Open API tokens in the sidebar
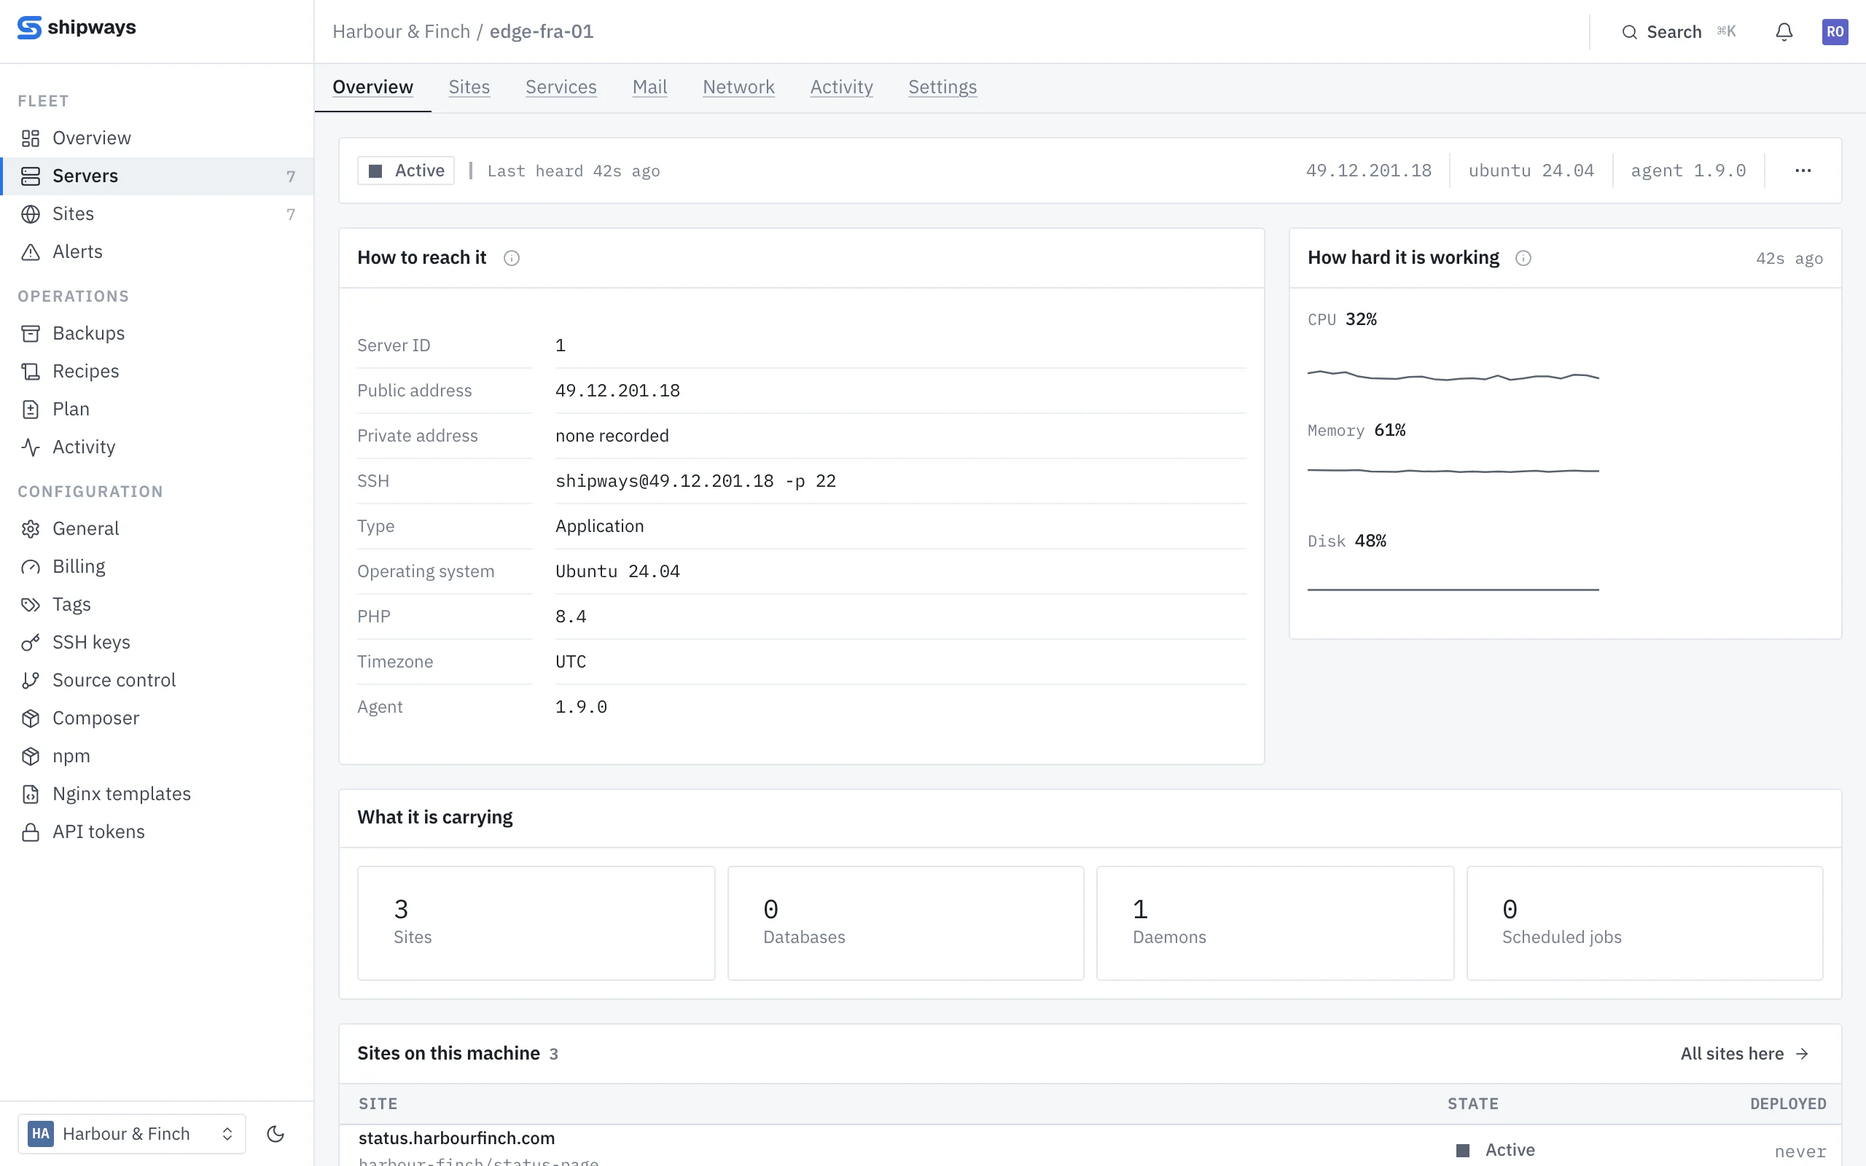Image resolution: width=1866 pixels, height=1166 pixels. click(x=157, y=831)
